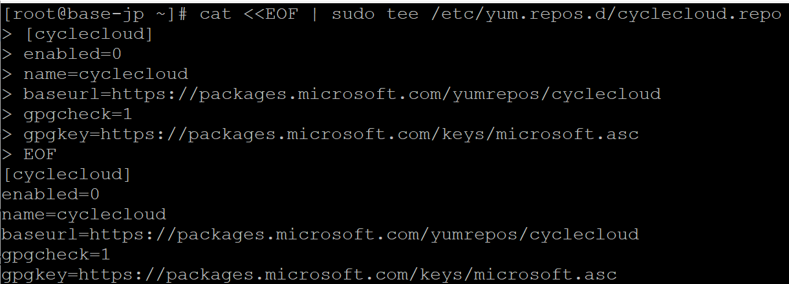Click the word cat in the command line
Image resolution: width=789 pixels, height=284 pixels.
click(x=215, y=14)
